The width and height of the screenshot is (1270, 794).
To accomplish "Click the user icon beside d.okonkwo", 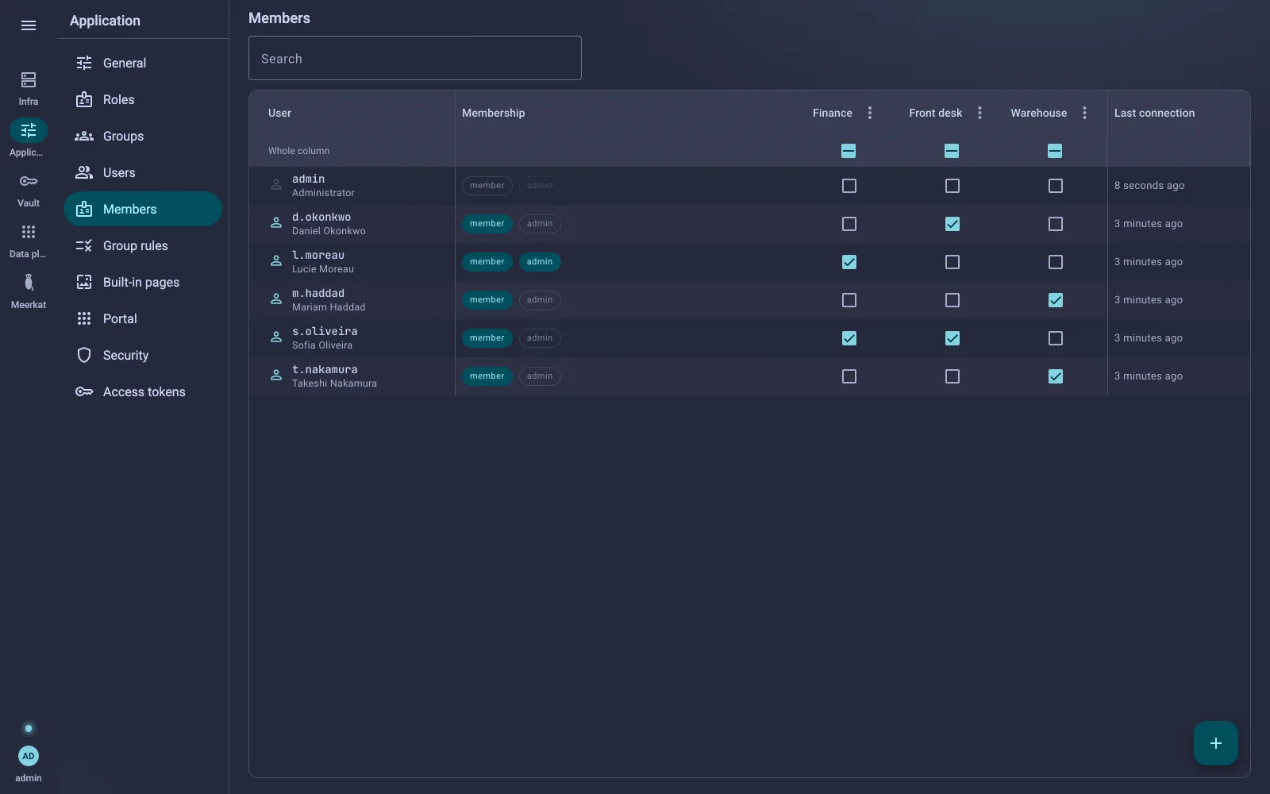I will tap(276, 223).
